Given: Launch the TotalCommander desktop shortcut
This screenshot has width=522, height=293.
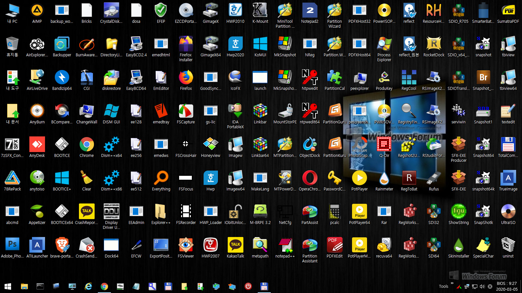Looking at the screenshot, I should coord(508,147).
